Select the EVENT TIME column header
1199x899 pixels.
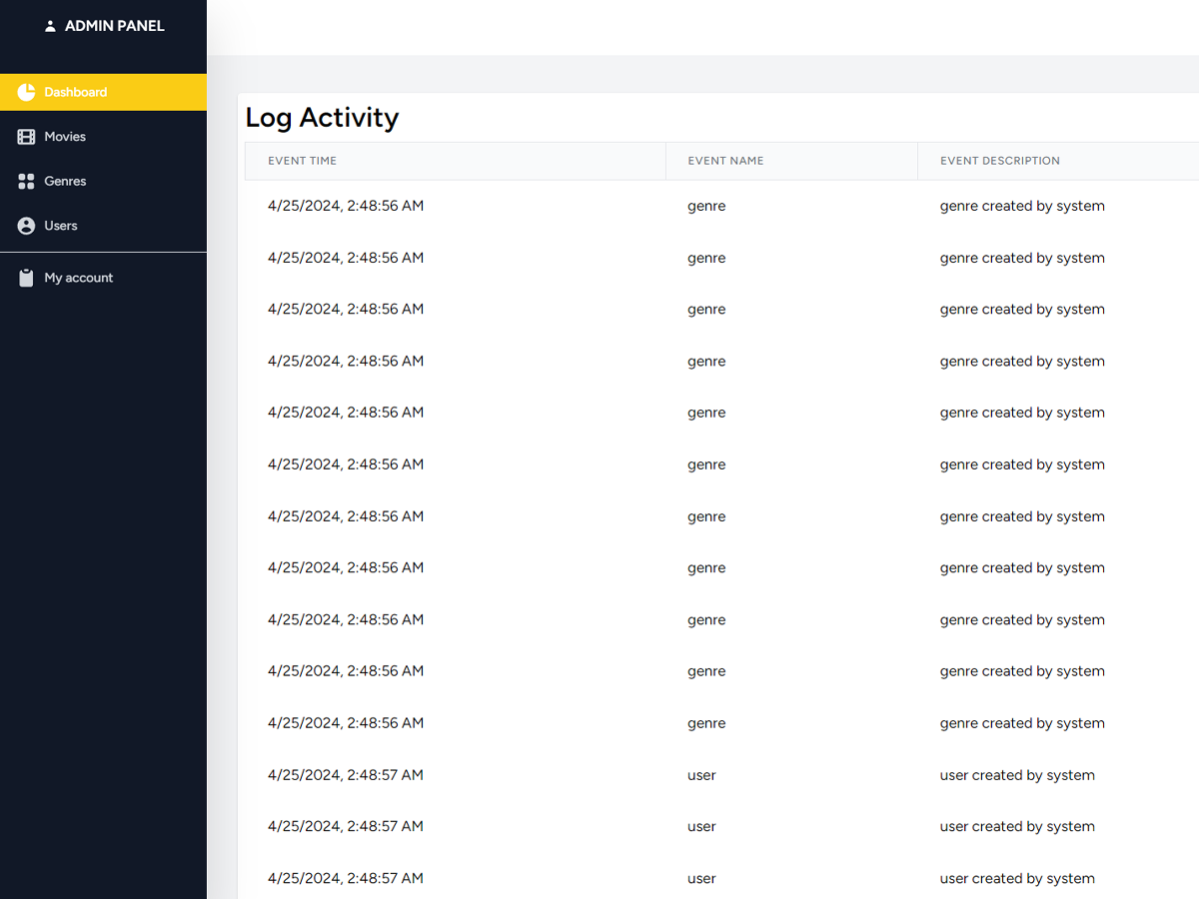click(x=302, y=161)
